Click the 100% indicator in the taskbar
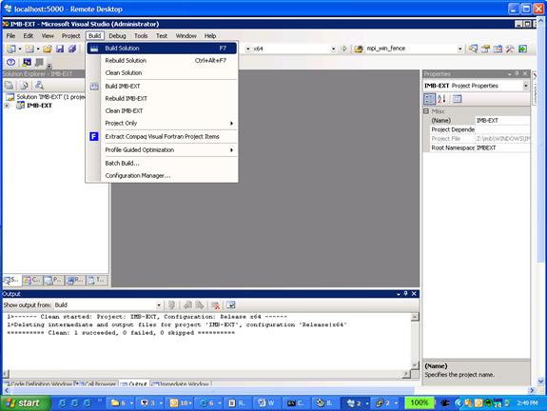Screen dimensions: 547x411 tap(419, 403)
